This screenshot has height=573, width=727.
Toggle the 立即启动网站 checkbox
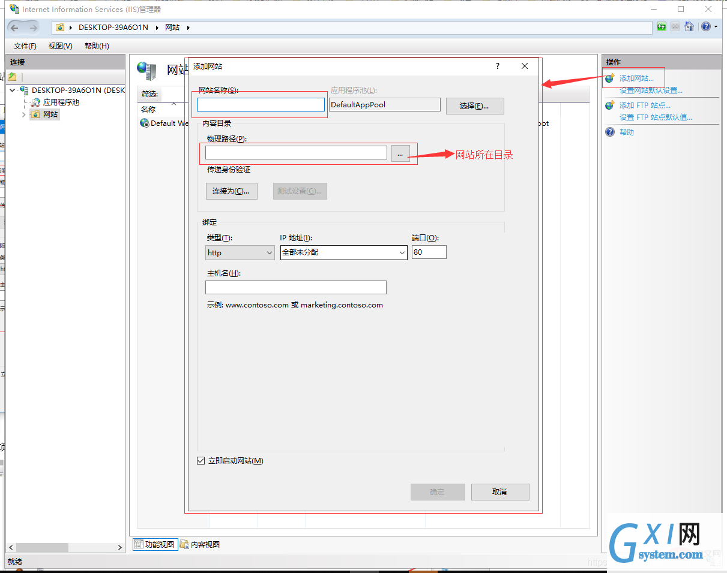pos(201,461)
